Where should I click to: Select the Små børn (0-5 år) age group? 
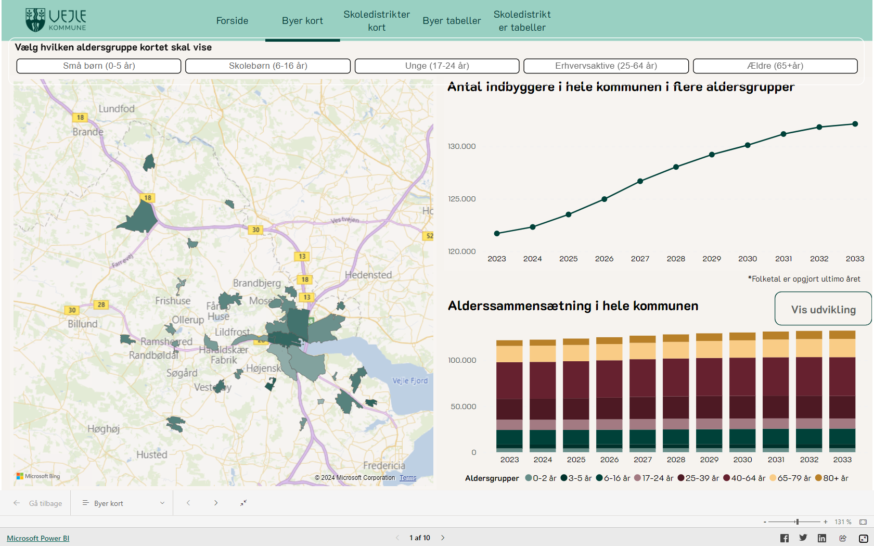[99, 66]
